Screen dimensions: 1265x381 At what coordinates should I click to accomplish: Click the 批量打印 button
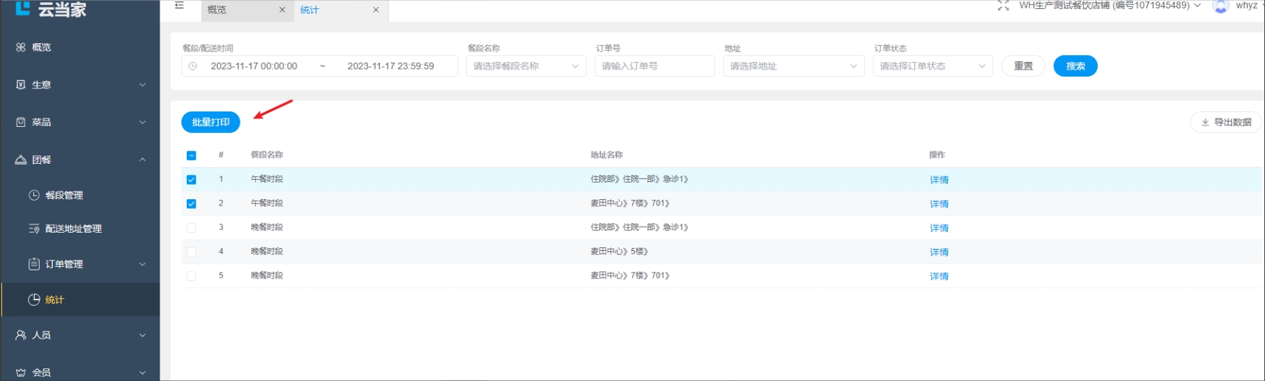(x=210, y=123)
